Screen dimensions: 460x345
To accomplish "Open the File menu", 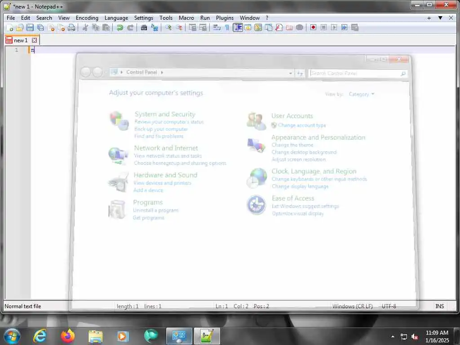I will pos(11,18).
